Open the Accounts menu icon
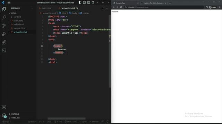Screen dimensions: 222x124 pyautogui.click(x=4, y=107)
